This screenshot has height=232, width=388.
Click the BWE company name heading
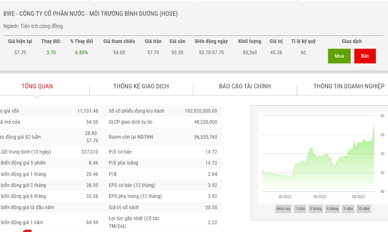90,14
